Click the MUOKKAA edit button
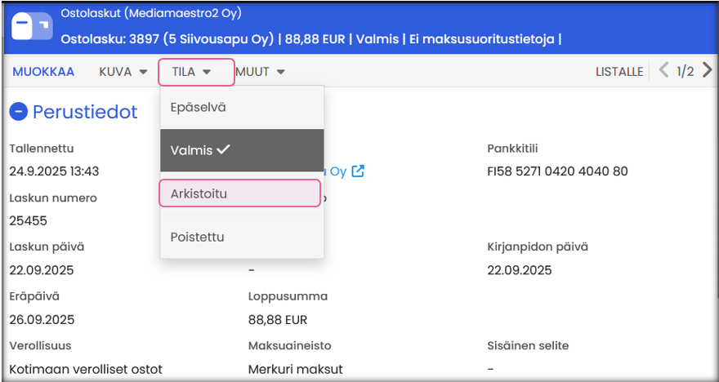The width and height of the screenshot is (719, 382). tap(43, 72)
